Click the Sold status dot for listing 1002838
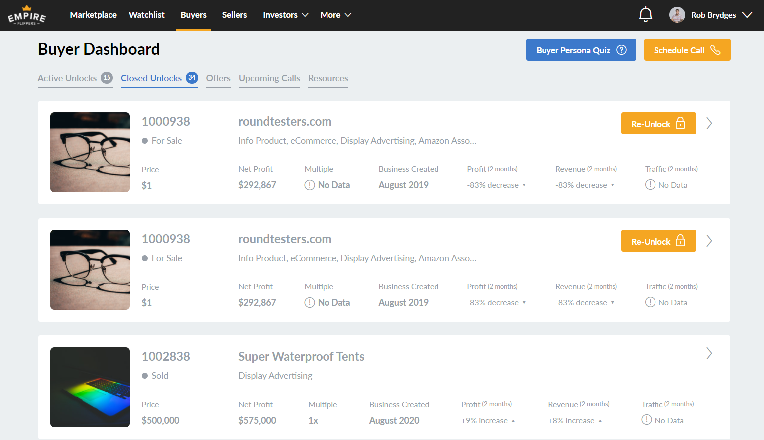The image size is (764, 440). pyautogui.click(x=145, y=376)
